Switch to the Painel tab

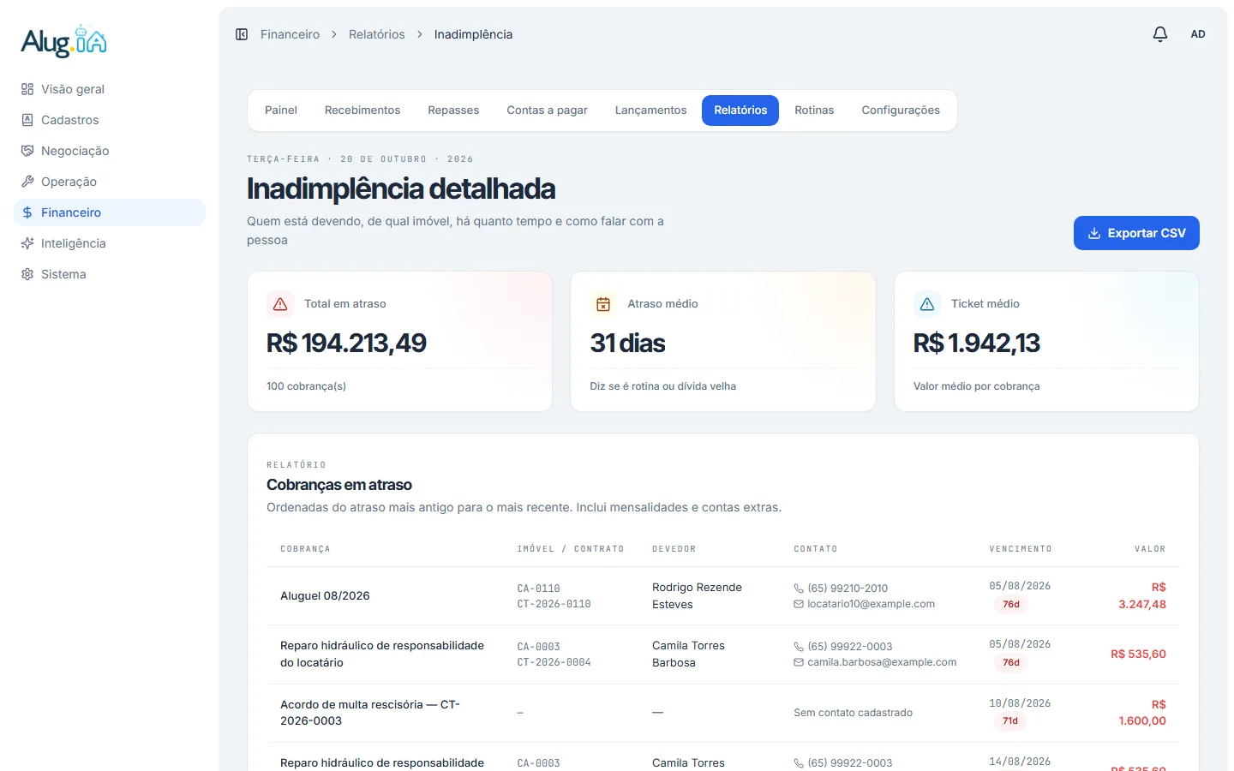(x=281, y=111)
